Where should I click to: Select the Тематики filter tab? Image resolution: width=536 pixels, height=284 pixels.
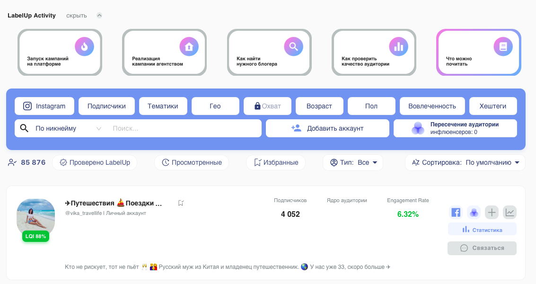[163, 106]
